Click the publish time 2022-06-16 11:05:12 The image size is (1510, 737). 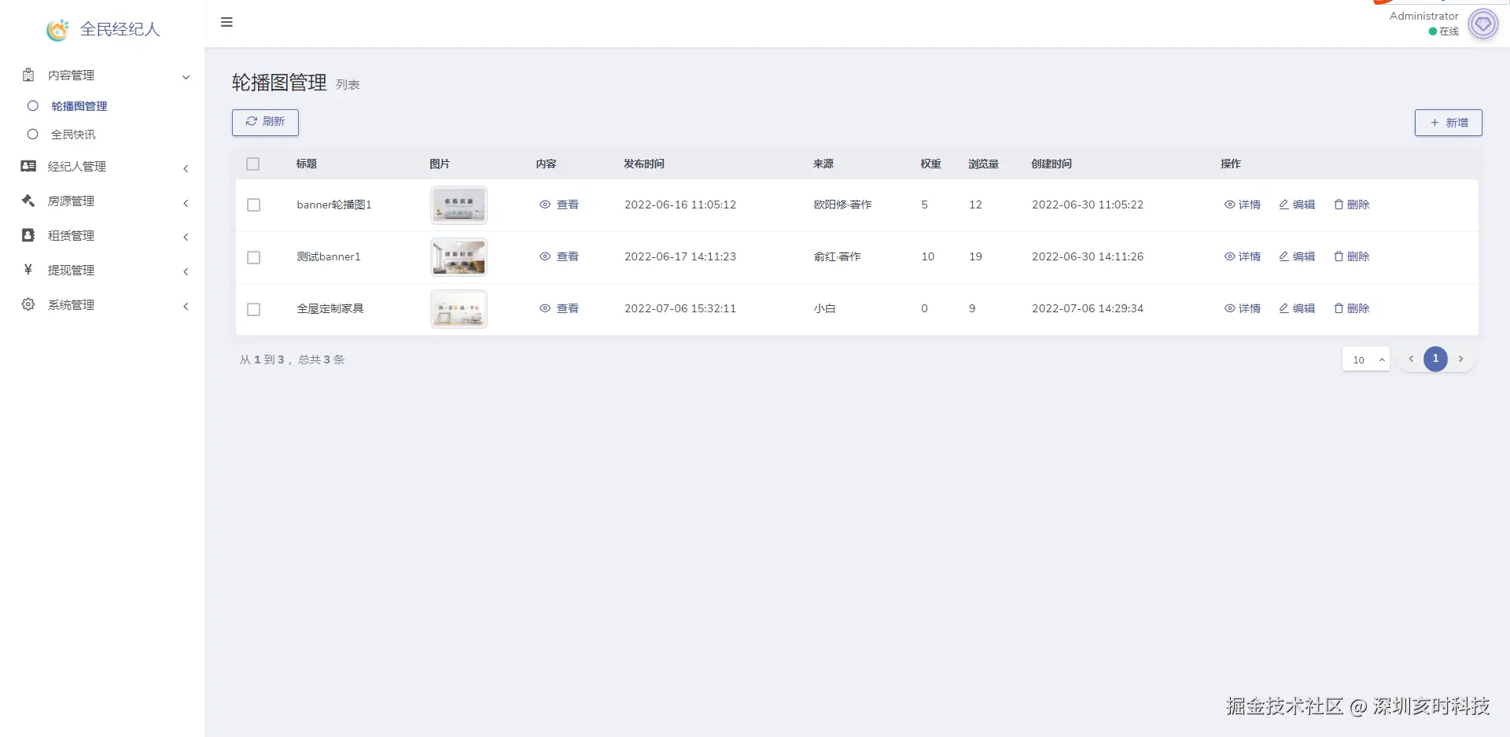pos(680,205)
